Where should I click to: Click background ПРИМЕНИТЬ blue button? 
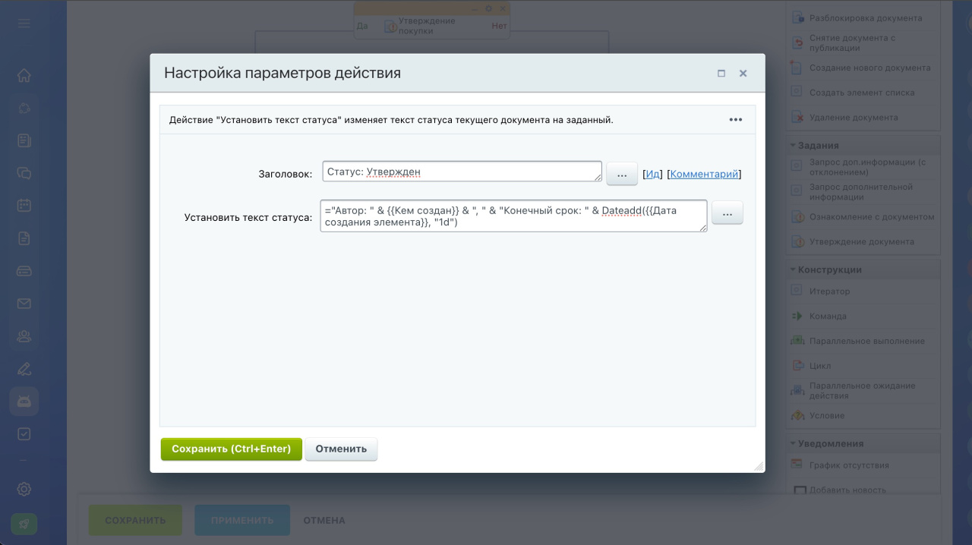(x=242, y=521)
